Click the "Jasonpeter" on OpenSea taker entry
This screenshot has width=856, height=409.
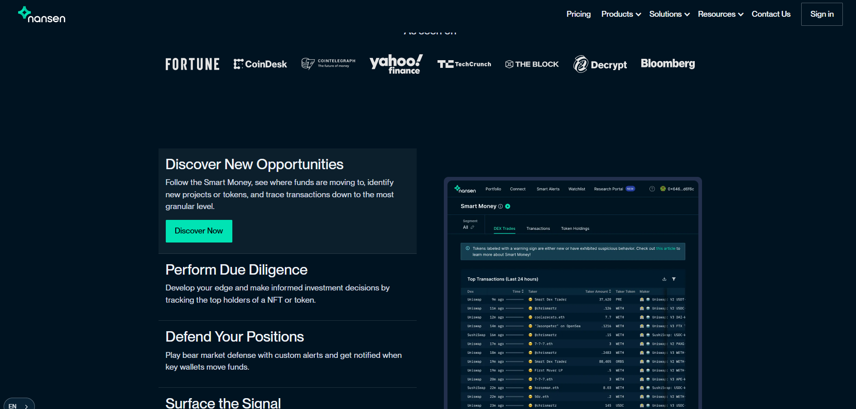point(557,326)
